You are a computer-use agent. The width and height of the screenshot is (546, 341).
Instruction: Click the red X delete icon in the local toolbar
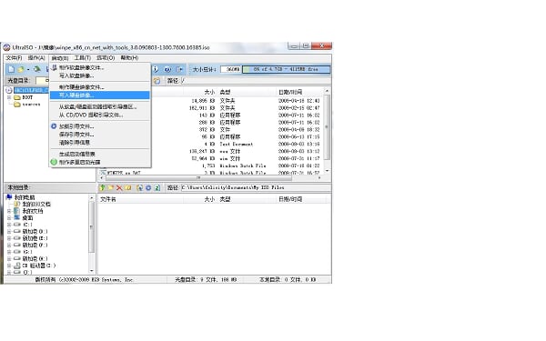(119, 187)
